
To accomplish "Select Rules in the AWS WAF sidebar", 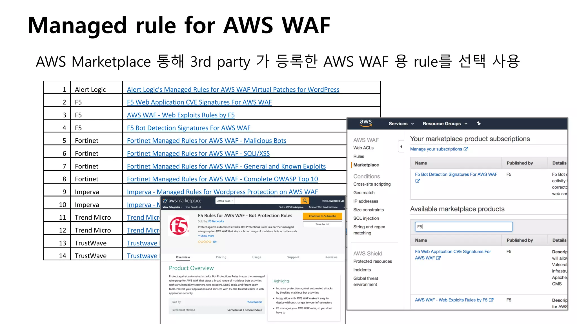I will 359,156.
